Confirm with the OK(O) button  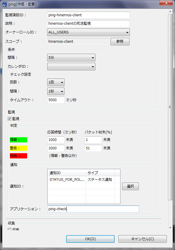(x=90, y=239)
